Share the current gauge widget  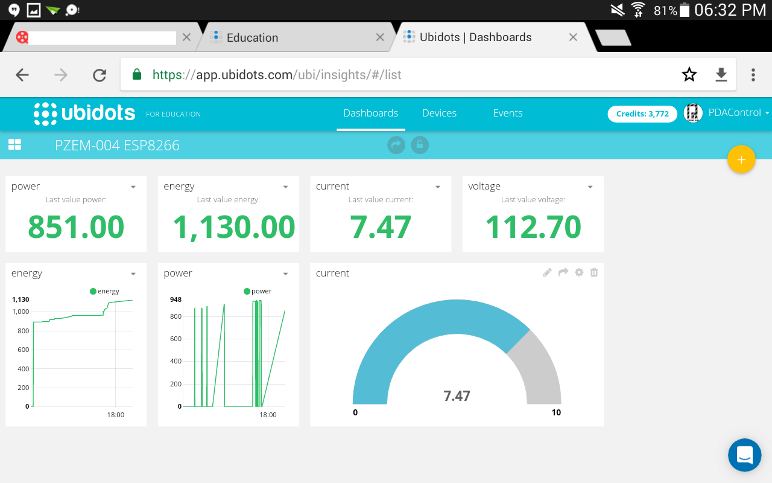coord(563,273)
